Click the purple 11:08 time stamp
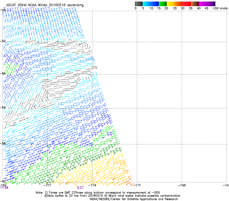The width and height of the screenshot is (229, 201). click(x=4, y=188)
